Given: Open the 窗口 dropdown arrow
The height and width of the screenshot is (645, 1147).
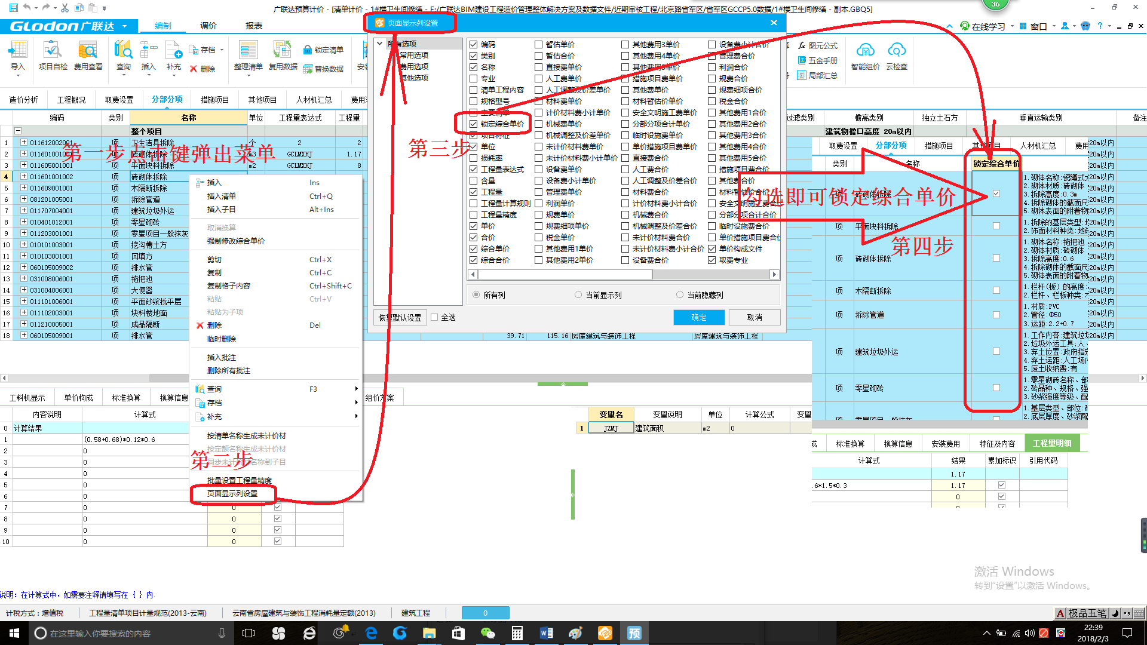Looking at the screenshot, I should coord(1053,26).
